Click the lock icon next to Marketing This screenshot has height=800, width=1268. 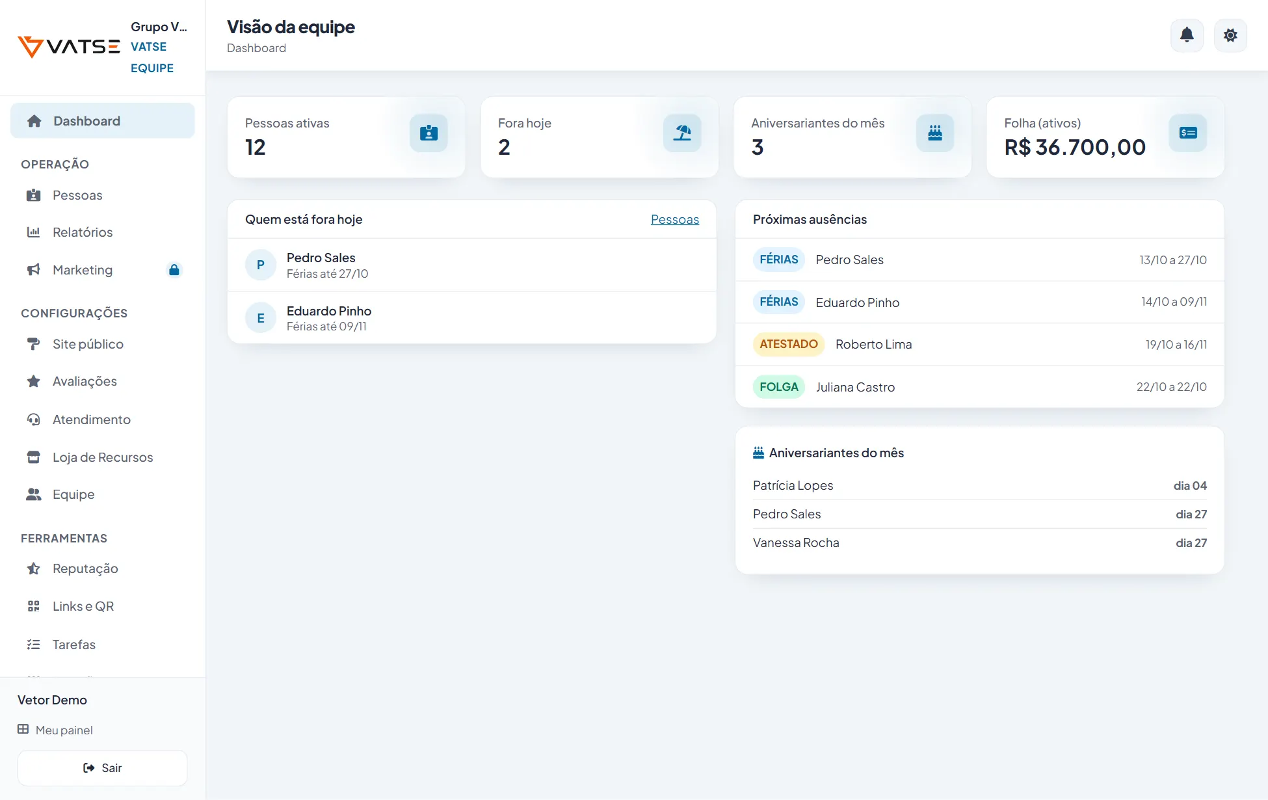[x=174, y=270]
